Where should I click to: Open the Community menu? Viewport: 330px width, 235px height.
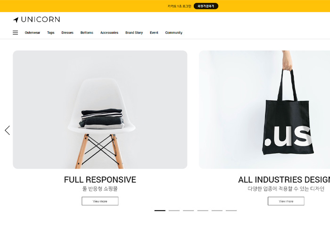pyautogui.click(x=173, y=33)
